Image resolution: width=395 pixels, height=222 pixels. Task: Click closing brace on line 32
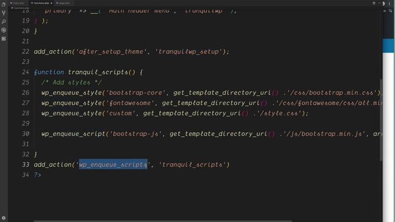tap(36, 154)
